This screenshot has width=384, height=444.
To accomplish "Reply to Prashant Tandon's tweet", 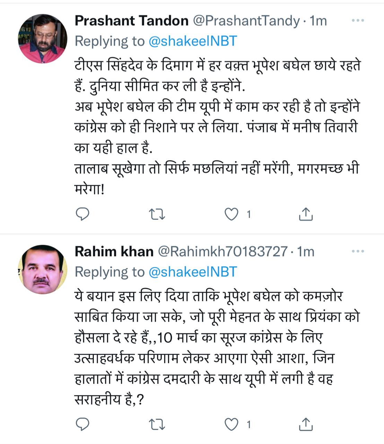I will point(82,214).
